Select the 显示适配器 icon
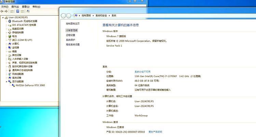The width and height of the screenshot is (256, 137). click(10, 82)
